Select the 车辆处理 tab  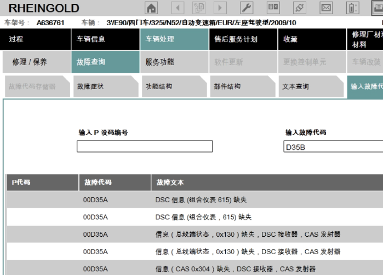[x=174, y=39]
